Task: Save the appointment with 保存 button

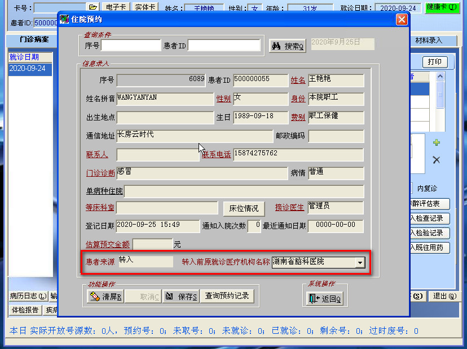Action: (181, 297)
